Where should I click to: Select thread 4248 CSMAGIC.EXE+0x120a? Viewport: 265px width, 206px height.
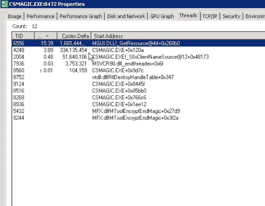click(x=118, y=50)
